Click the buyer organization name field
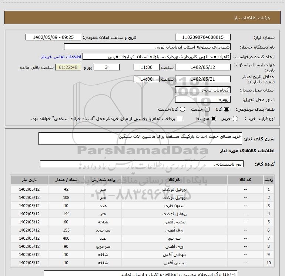This screenshot has width=285, height=276. [x=147, y=47]
